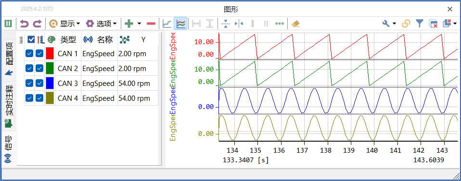Viewport: 461px width, 181px height.
Task: Click the horizontal zoom arrows icon
Action: coord(239,24)
